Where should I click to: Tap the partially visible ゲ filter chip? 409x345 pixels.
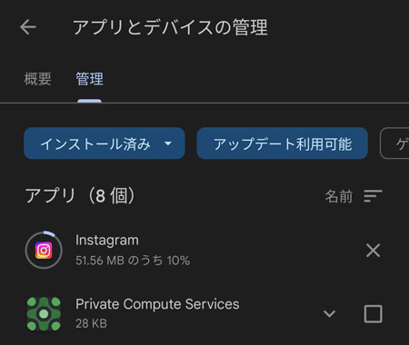(394, 143)
